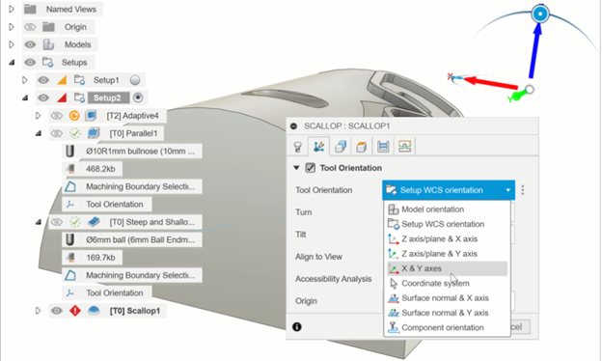Collapse the Scallop dialog with minus icon
The width and height of the screenshot is (602, 361).
coord(294,126)
